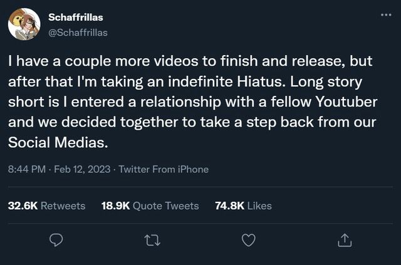Like the tweet with the heart icon
The width and height of the screenshot is (401, 265).
(249, 239)
